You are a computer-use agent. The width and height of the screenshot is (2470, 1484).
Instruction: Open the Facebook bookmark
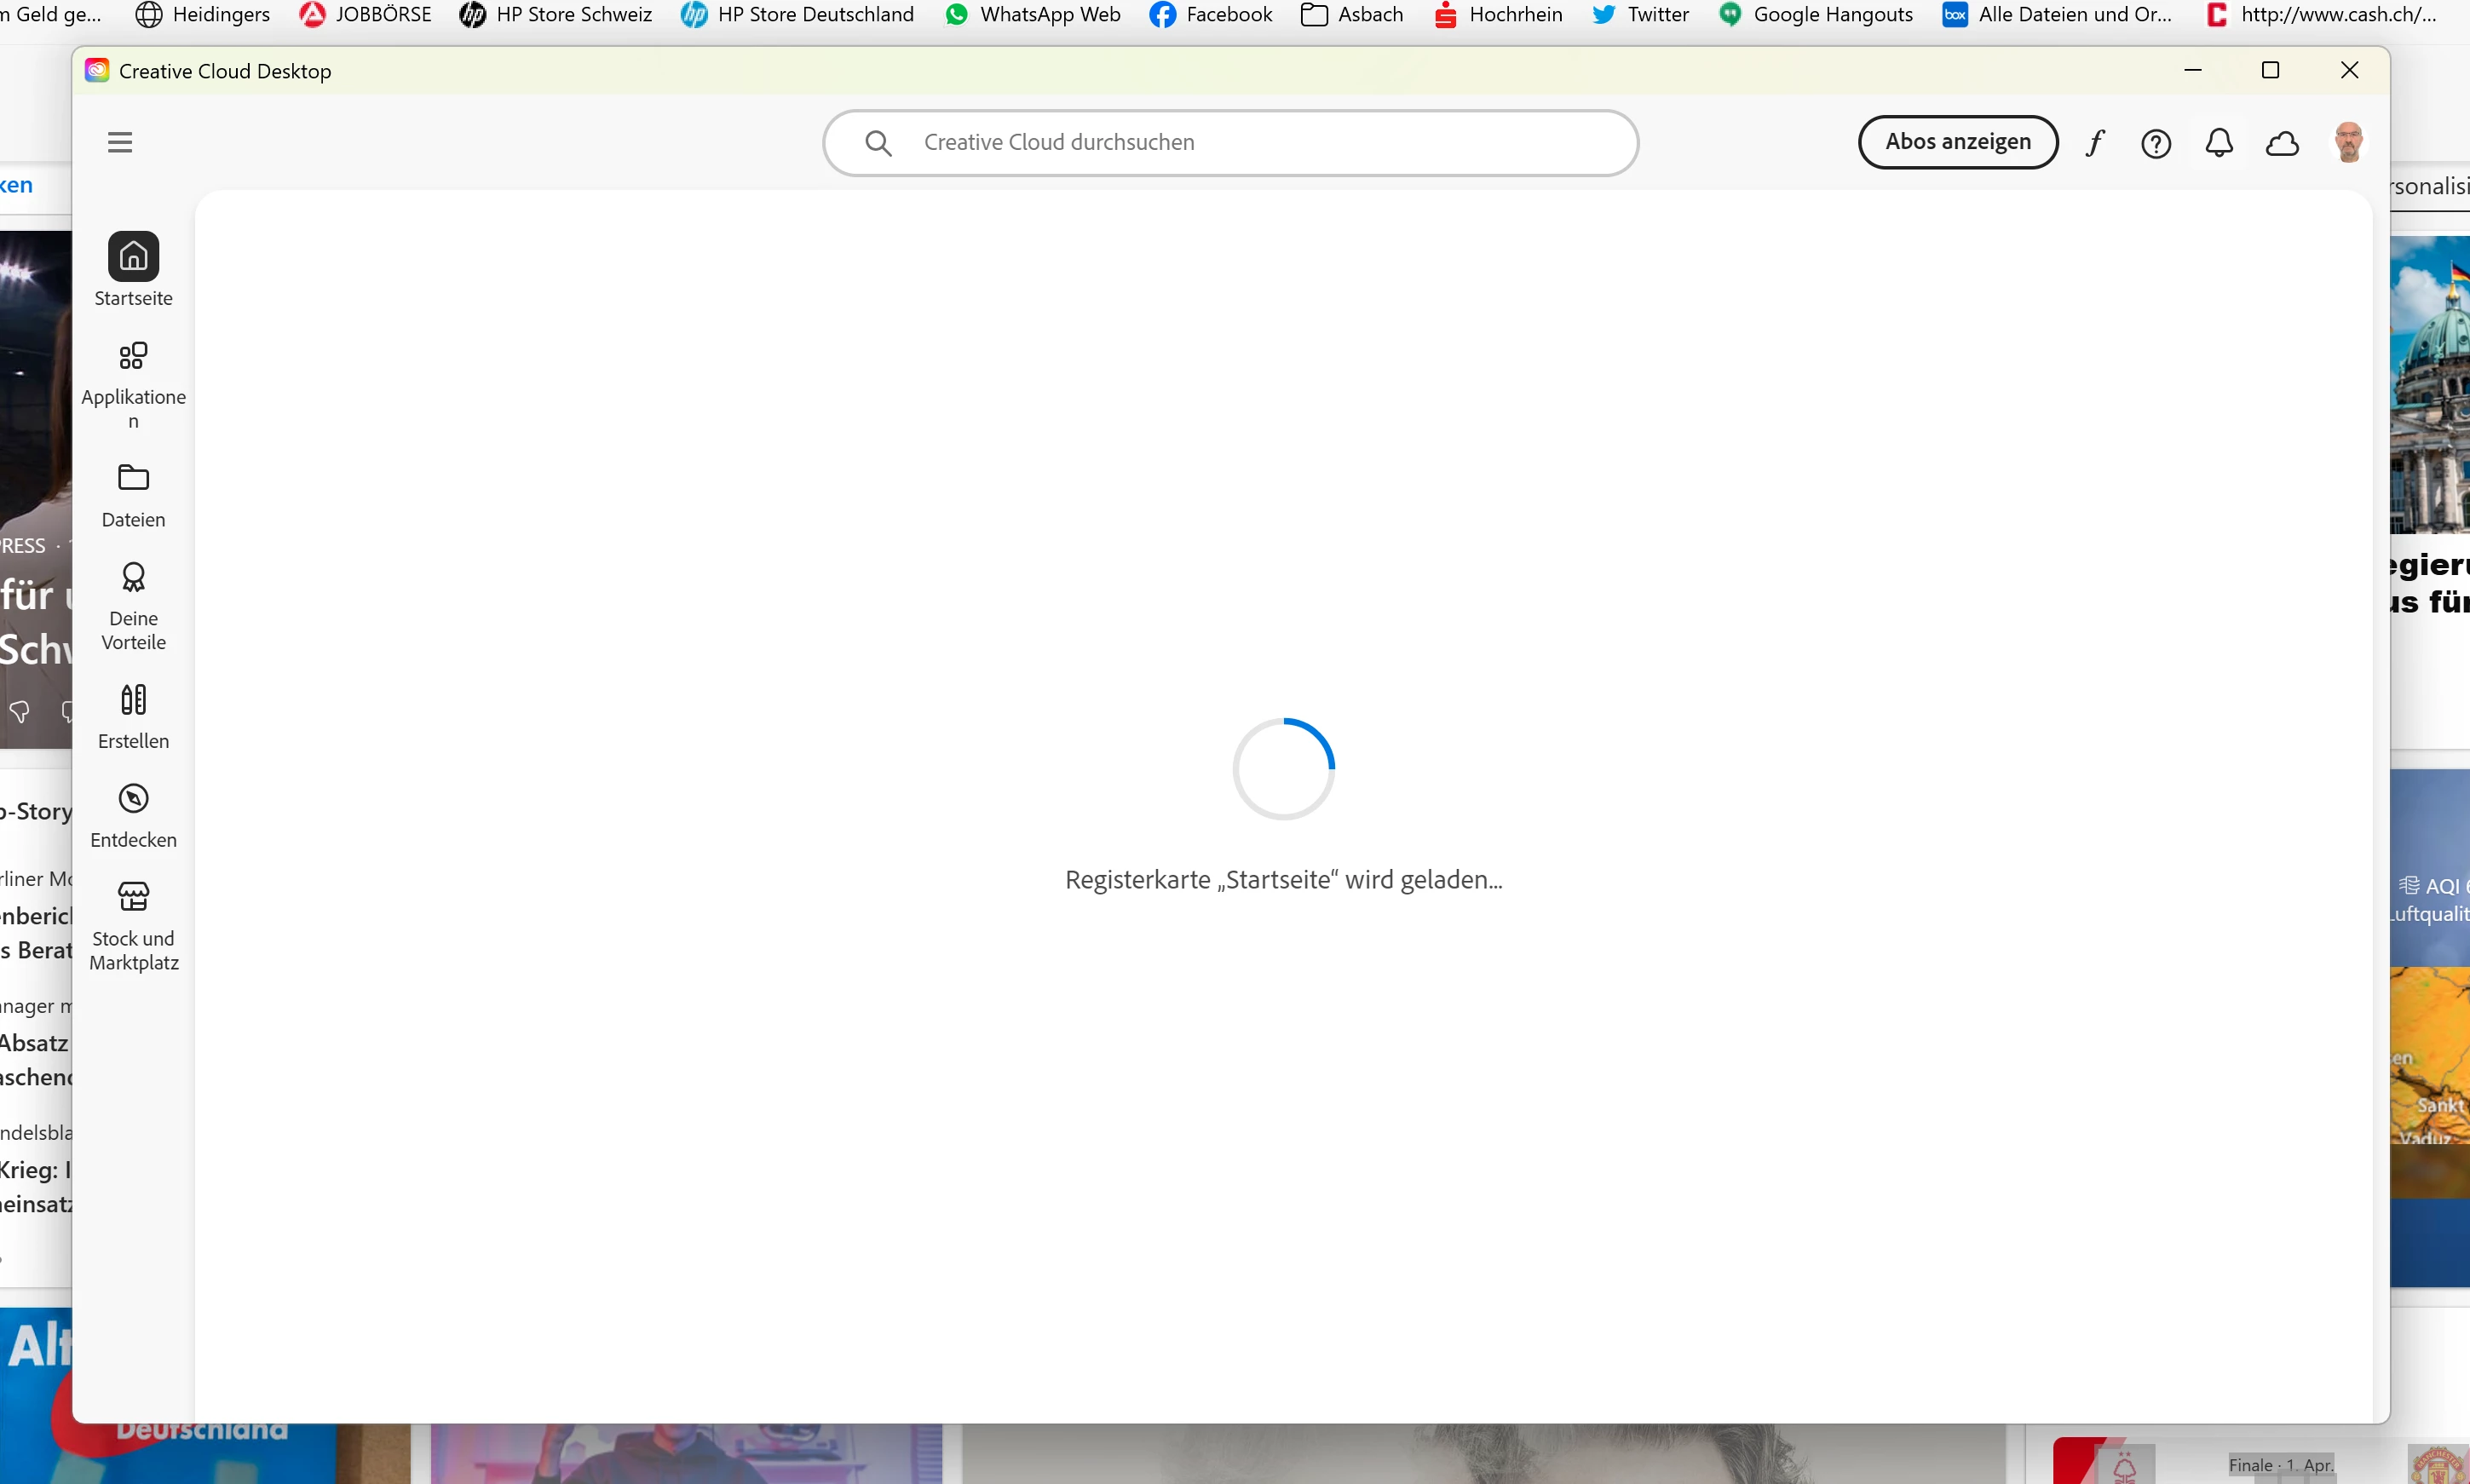pos(1211,15)
